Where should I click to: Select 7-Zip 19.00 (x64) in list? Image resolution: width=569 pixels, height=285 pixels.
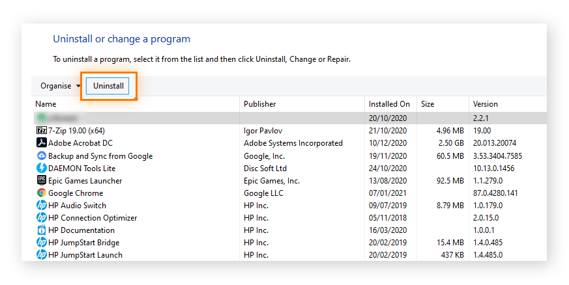(76, 130)
